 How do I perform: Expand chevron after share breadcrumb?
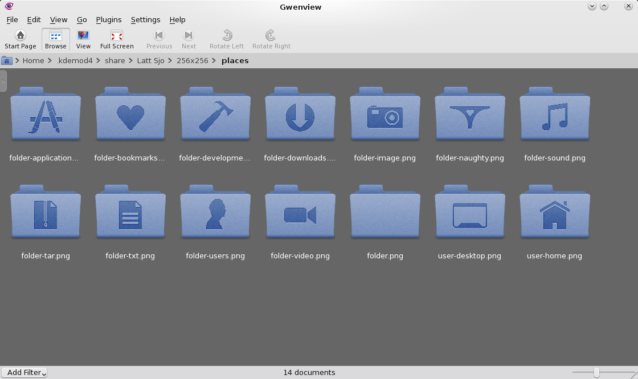pyautogui.click(x=130, y=60)
